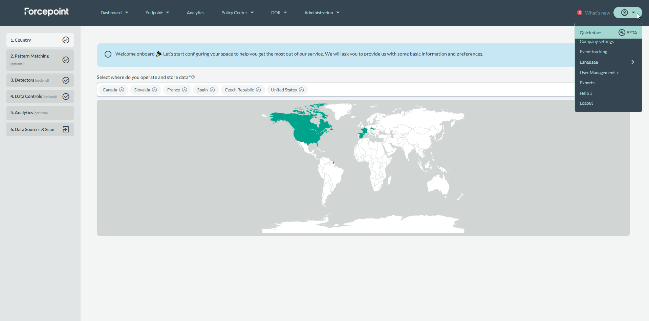Go to step 6. Data Sources & Scan
Image resolution: width=649 pixels, height=321 pixels.
click(40, 129)
